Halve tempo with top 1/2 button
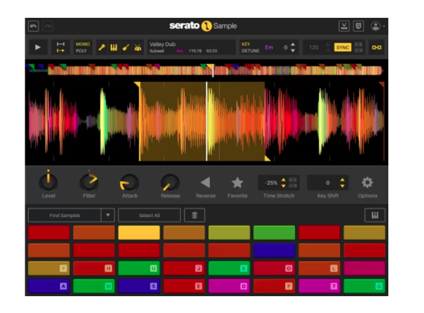Viewport: 424px width, 313px height. point(358,51)
